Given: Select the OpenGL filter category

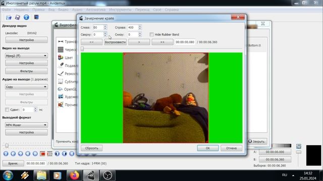Looking at the screenshot, I should pyautogui.click(x=67, y=89).
